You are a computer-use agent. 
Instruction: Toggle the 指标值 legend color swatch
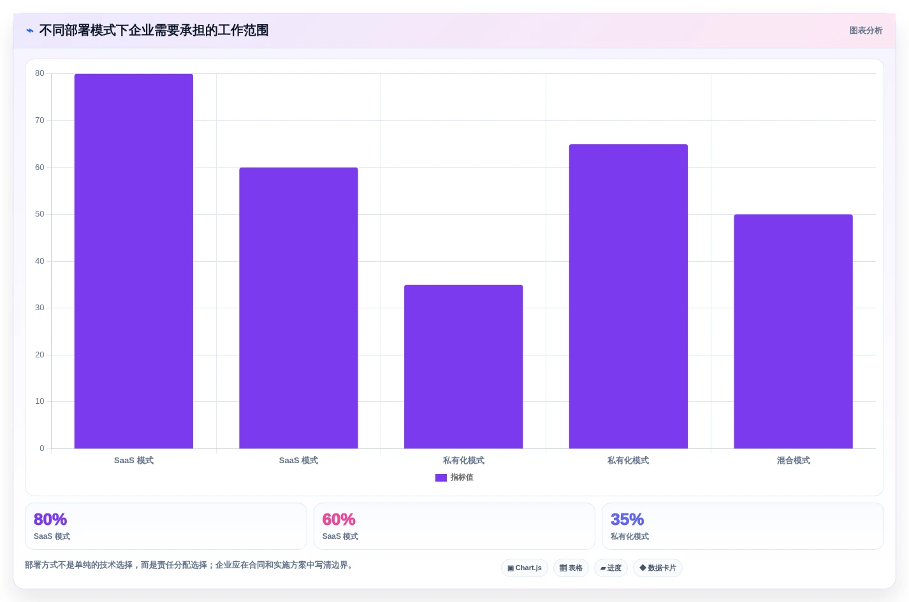coord(441,478)
